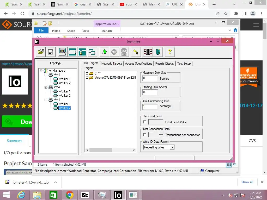This screenshot has height=200, width=267.
Task: Start tests green flag icon
Action: 104,52
